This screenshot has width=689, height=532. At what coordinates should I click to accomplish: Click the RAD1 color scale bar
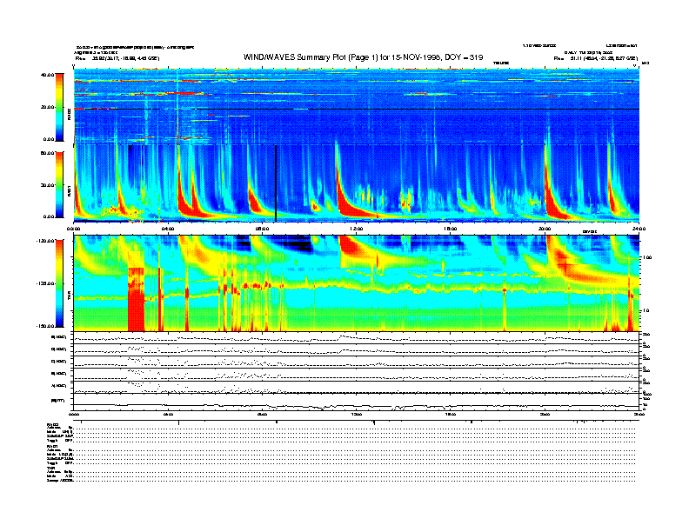(59, 184)
